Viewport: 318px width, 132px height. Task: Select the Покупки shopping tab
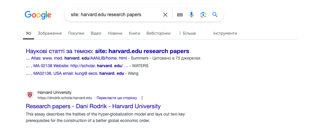(x=76, y=33)
